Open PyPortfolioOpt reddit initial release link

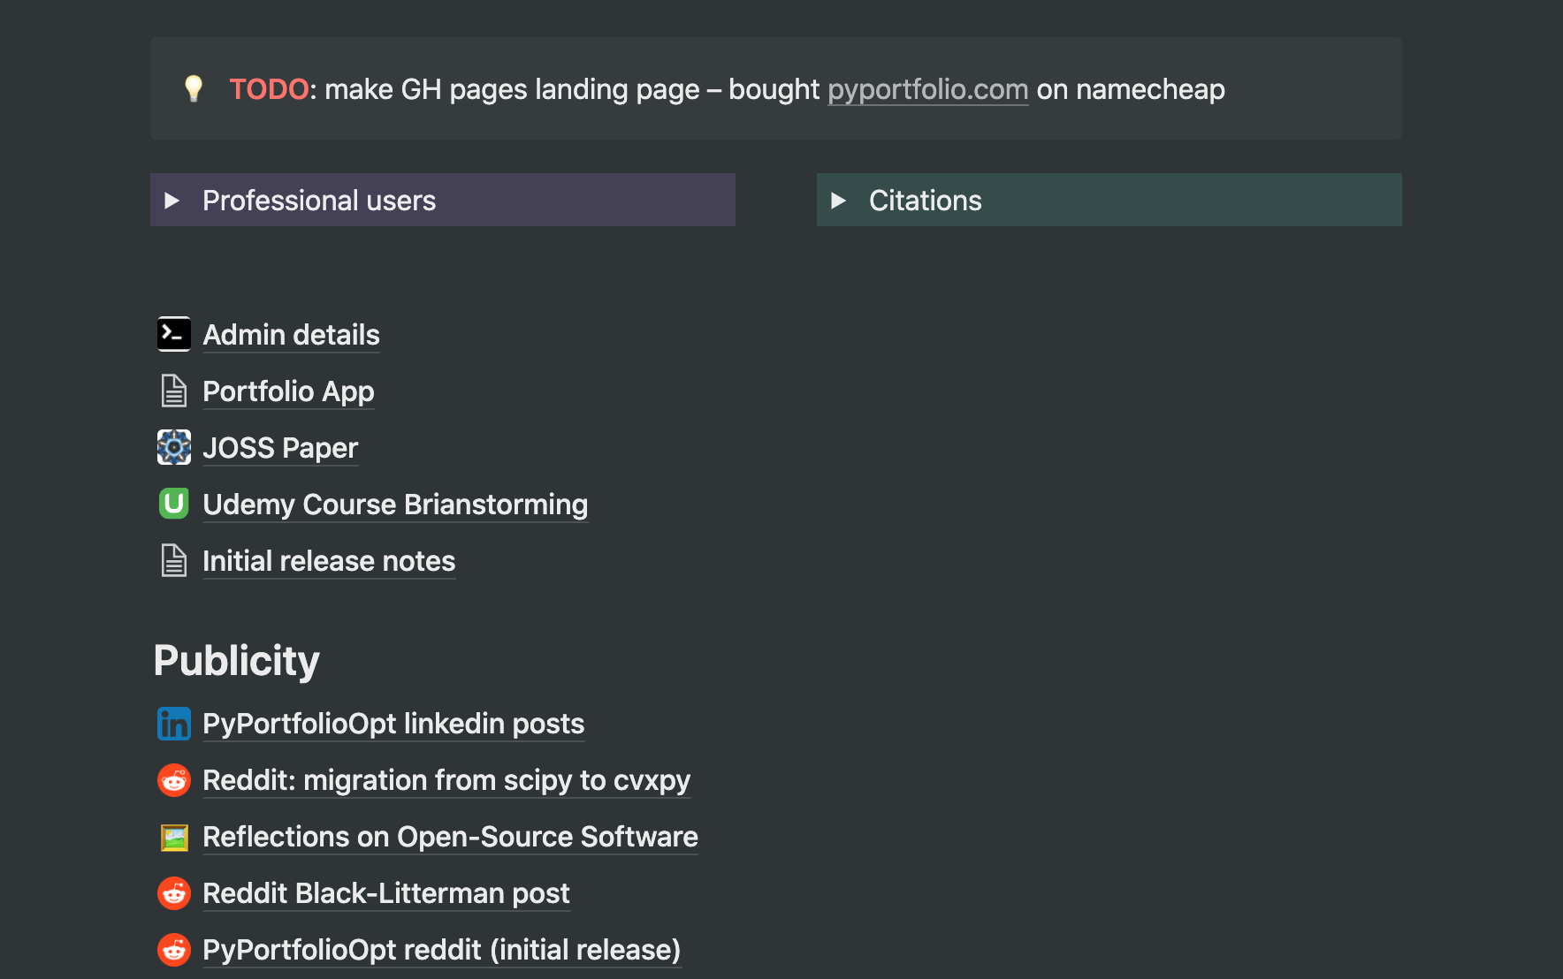pos(442,950)
